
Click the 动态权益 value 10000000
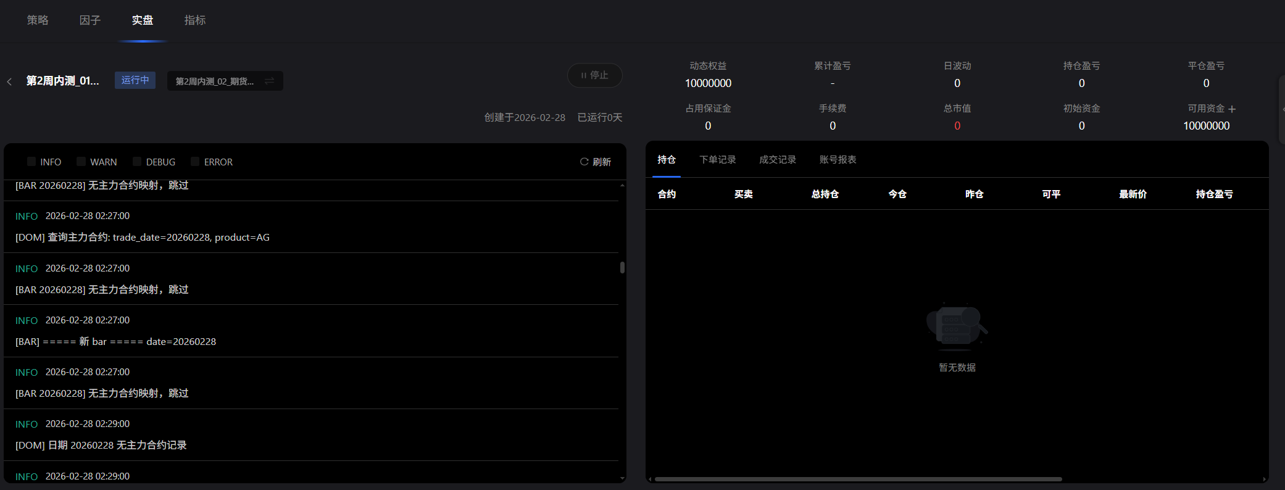point(708,83)
